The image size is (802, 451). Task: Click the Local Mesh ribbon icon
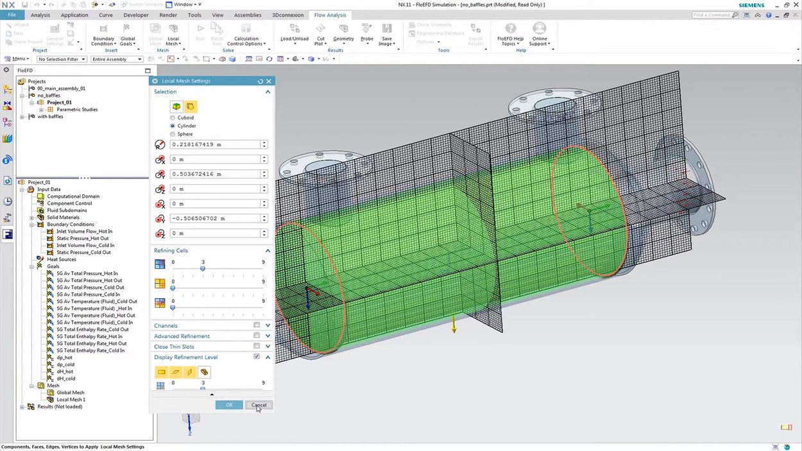(173, 30)
